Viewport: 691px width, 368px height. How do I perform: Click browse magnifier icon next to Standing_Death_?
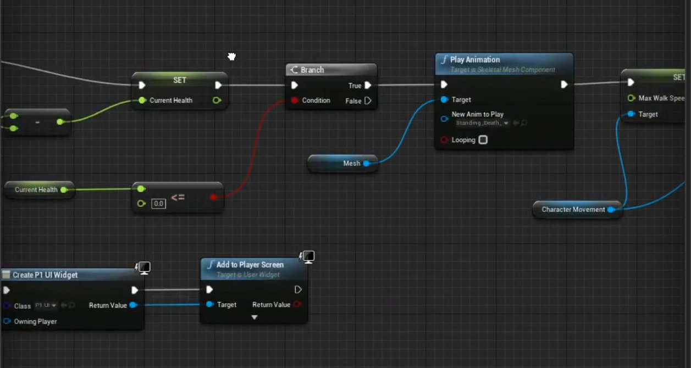coord(524,123)
